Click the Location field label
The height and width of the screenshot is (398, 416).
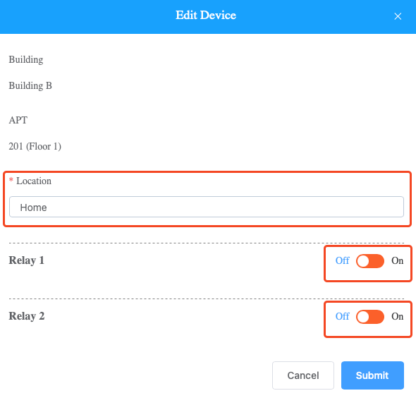click(x=34, y=181)
